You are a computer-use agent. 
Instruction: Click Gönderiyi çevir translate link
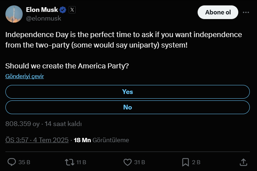pos(24,76)
